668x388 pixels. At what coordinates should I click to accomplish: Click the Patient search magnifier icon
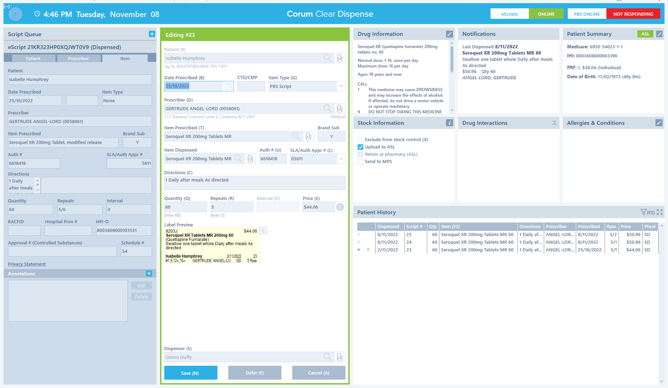click(327, 58)
